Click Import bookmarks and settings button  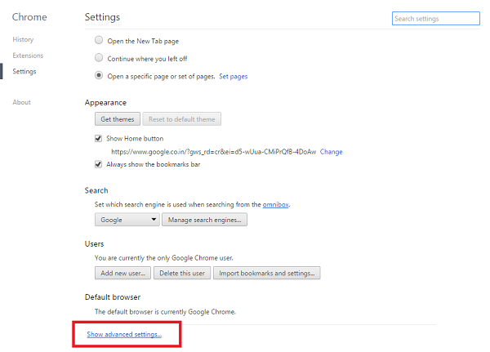267,273
